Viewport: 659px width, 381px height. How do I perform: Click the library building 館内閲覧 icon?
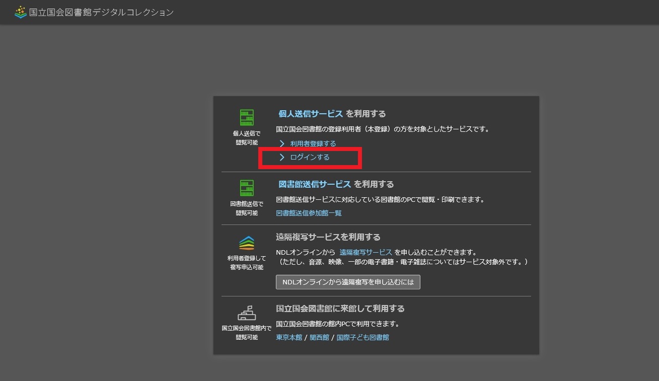[247, 313]
